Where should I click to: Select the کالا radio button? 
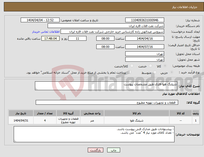pos(165,66)
